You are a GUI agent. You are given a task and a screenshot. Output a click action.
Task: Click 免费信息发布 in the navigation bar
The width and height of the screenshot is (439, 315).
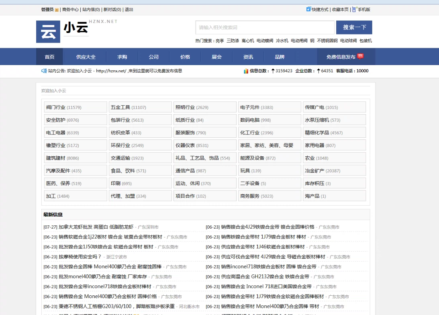pyautogui.click(x=341, y=57)
